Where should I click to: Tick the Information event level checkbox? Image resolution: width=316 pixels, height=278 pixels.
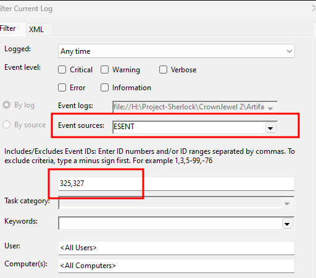[x=104, y=88]
